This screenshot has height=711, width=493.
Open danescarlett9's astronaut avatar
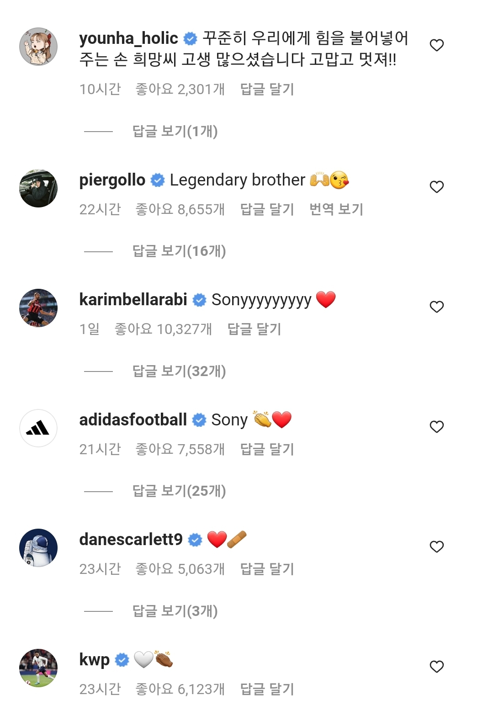click(38, 548)
